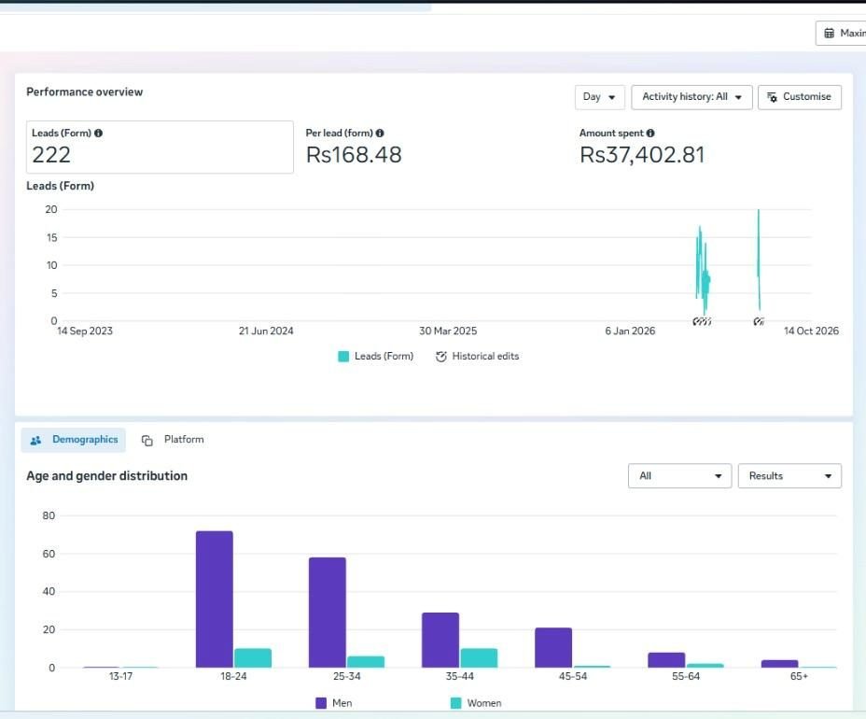Image resolution: width=866 pixels, height=719 pixels.
Task: Toggle Leads (Form) legend swatch
Action: click(343, 357)
